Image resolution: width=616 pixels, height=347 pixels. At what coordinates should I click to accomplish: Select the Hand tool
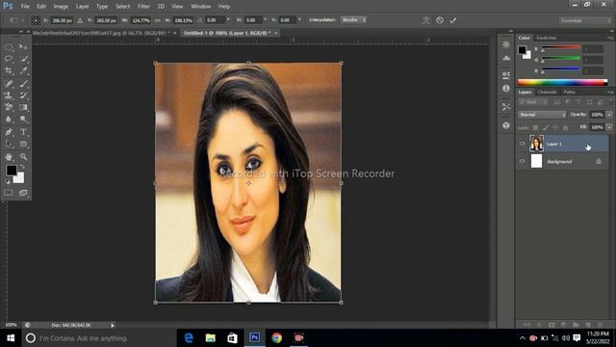click(9, 157)
